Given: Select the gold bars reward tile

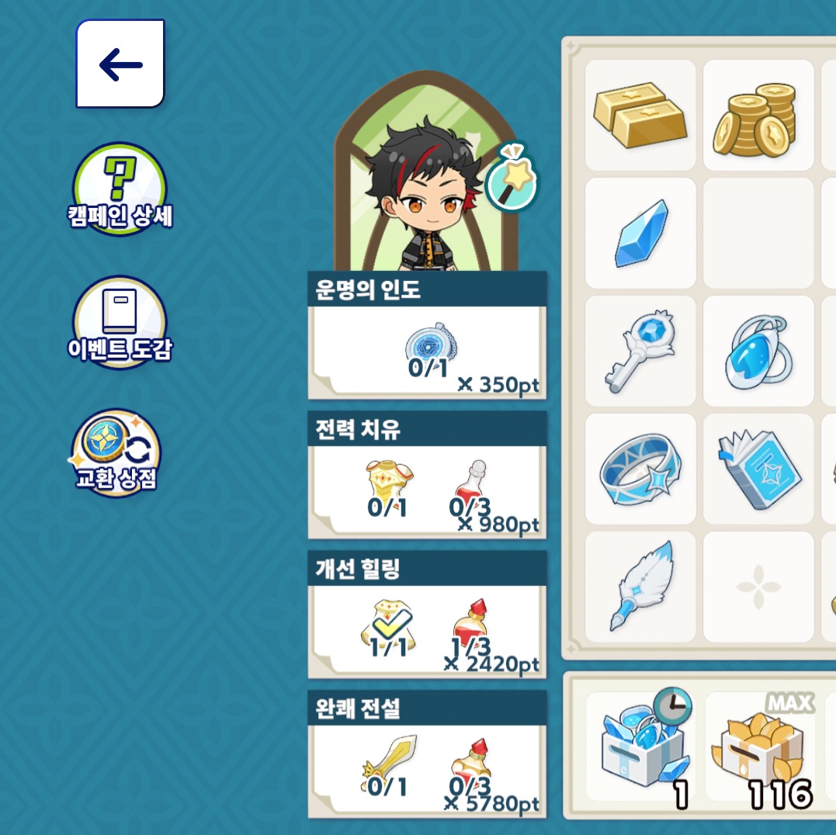Looking at the screenshot, I should [x=640, y=115].
